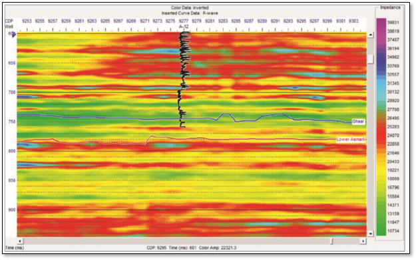The height and width of the screenshot is (260, 416).
Task: Click CDP 9303 on the top axis
Action: pos(353,21)
